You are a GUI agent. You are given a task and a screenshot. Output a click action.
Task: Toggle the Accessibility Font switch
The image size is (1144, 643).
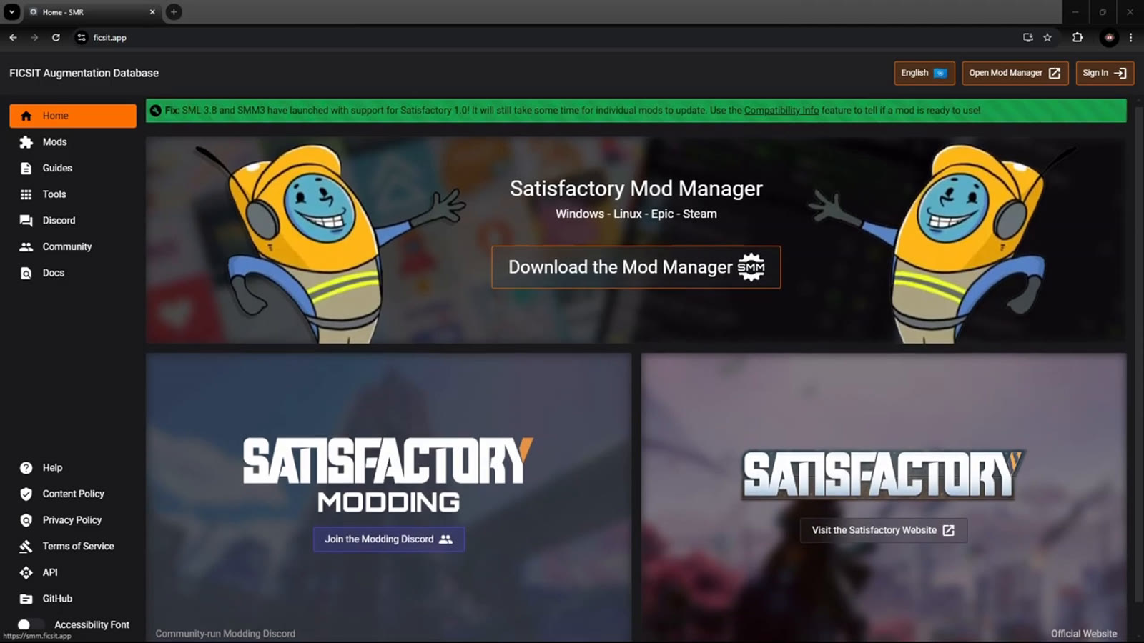30,624
